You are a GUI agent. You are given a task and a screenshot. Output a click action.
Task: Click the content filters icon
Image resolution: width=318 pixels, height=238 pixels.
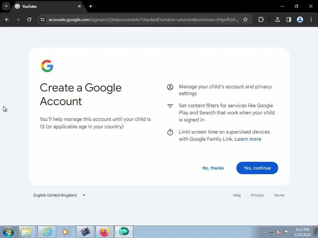[x=170, y=106]
